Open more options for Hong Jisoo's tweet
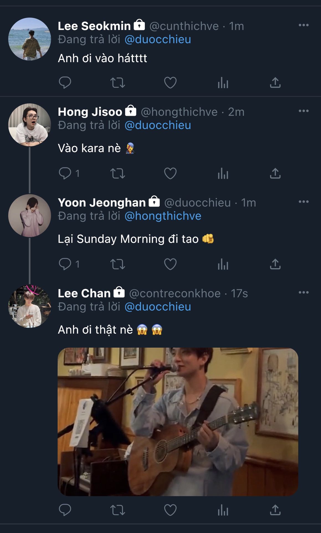This screenshot has width=321, height=533. point(304,111)
